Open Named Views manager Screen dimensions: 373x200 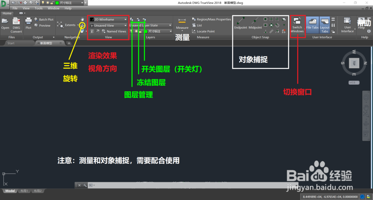[x=114, y=31]
